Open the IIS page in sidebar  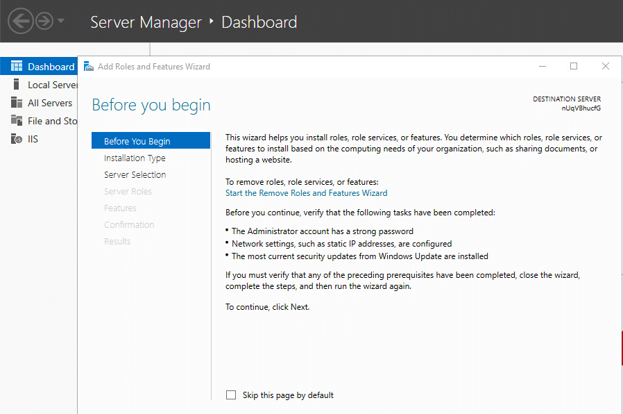[33, 139]
